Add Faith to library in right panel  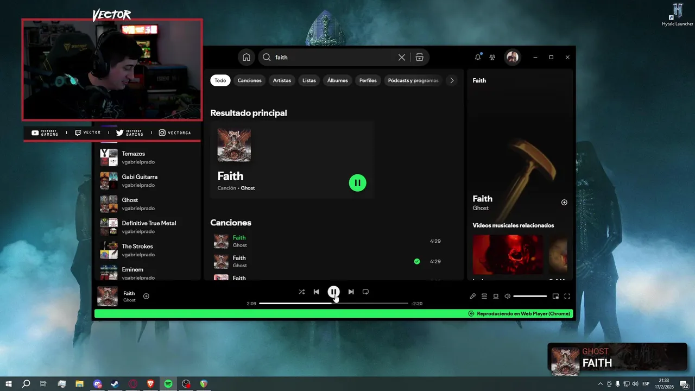click(x=564, y=203)
